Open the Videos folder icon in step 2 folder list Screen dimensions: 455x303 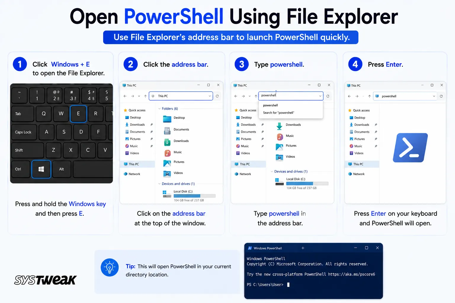(167, 174)
